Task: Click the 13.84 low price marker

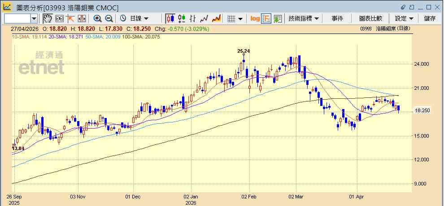Action: click(x=18, y=148)
